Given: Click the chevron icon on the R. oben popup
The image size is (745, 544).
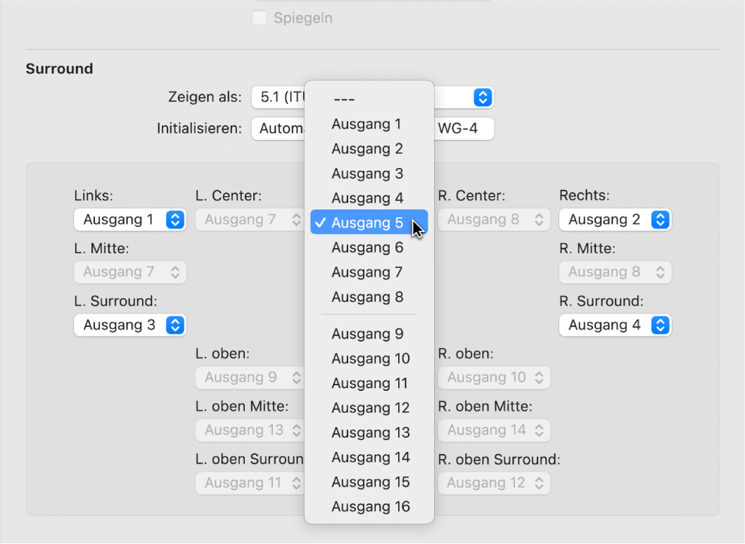Looking at the screenshot, I should [x=539, y=377].
